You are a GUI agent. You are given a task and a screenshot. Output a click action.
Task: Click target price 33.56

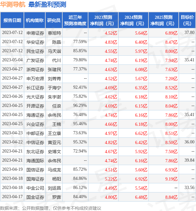click(x=189, y=188)
